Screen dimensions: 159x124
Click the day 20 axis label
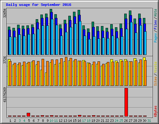(98, 121)
